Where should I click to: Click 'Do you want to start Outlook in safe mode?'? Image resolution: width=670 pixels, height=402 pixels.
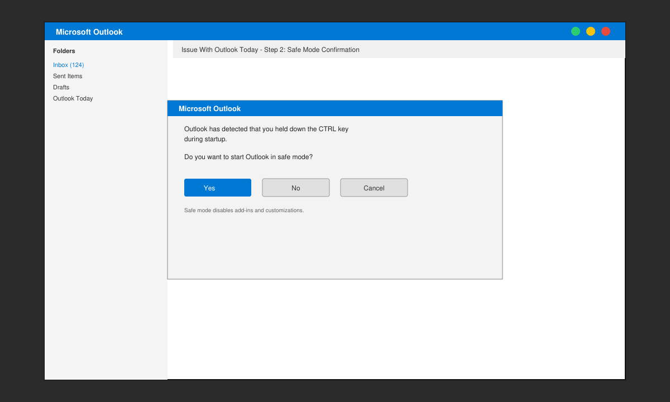tap(248, 157)
